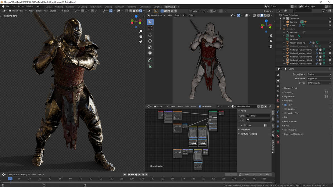Click the current frame number field

pyautogui.click(x=231, y=174)
